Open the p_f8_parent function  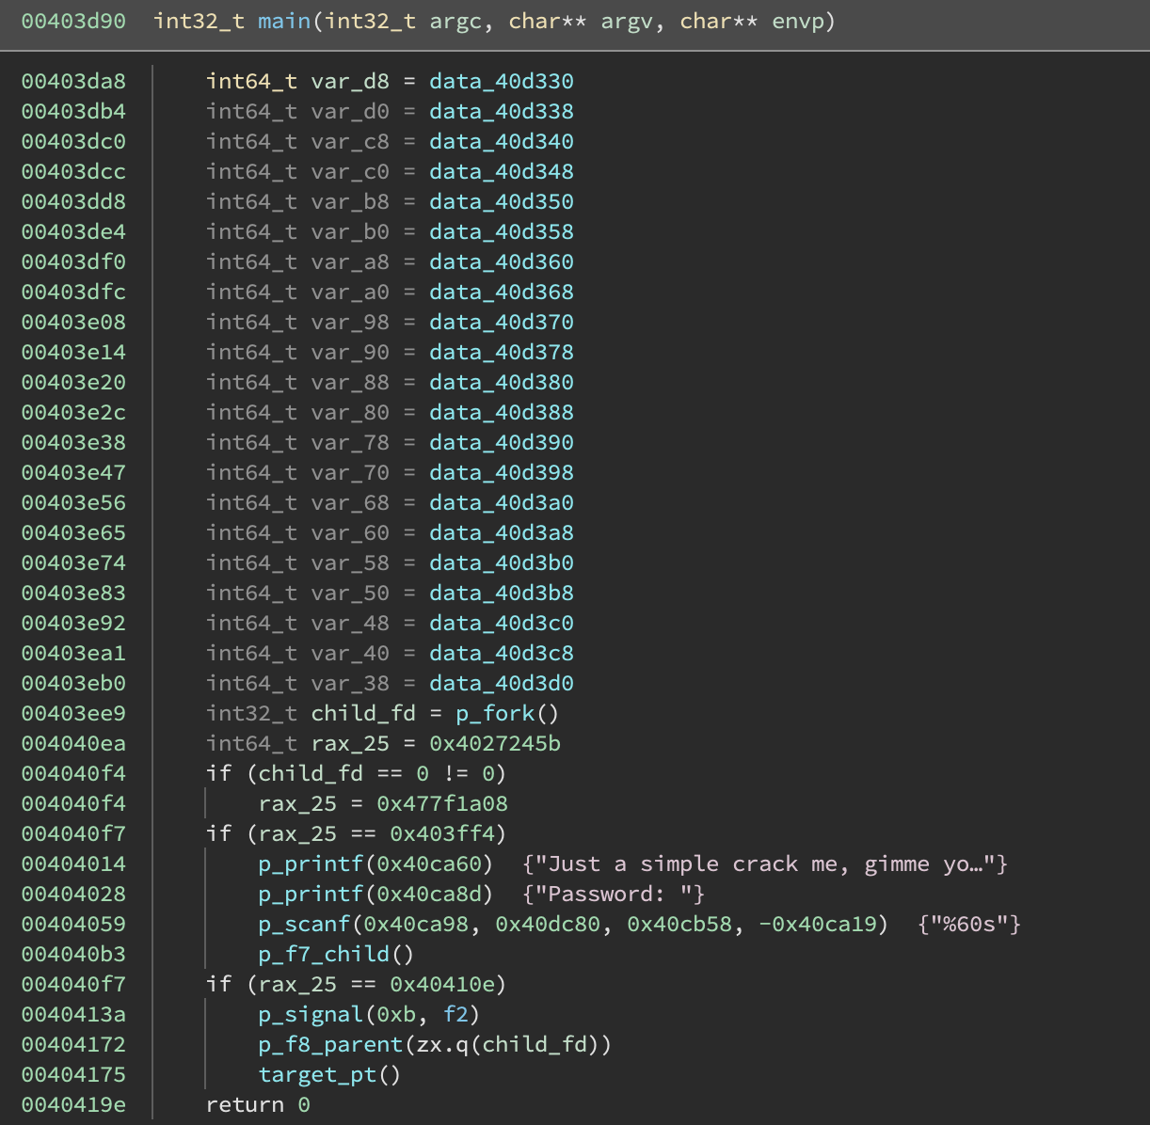[330, 1044]
